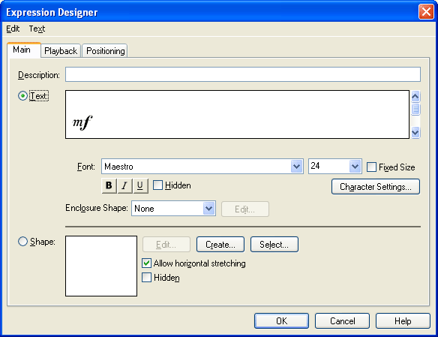Viewport: 438px width, 337px height.
Task: Check the Hidden box next to Underline
Action: [157, 185]
